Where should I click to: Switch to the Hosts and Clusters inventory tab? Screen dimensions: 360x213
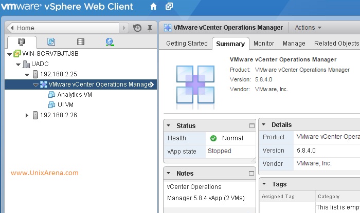pyautogui.click(x=22, y=42)
